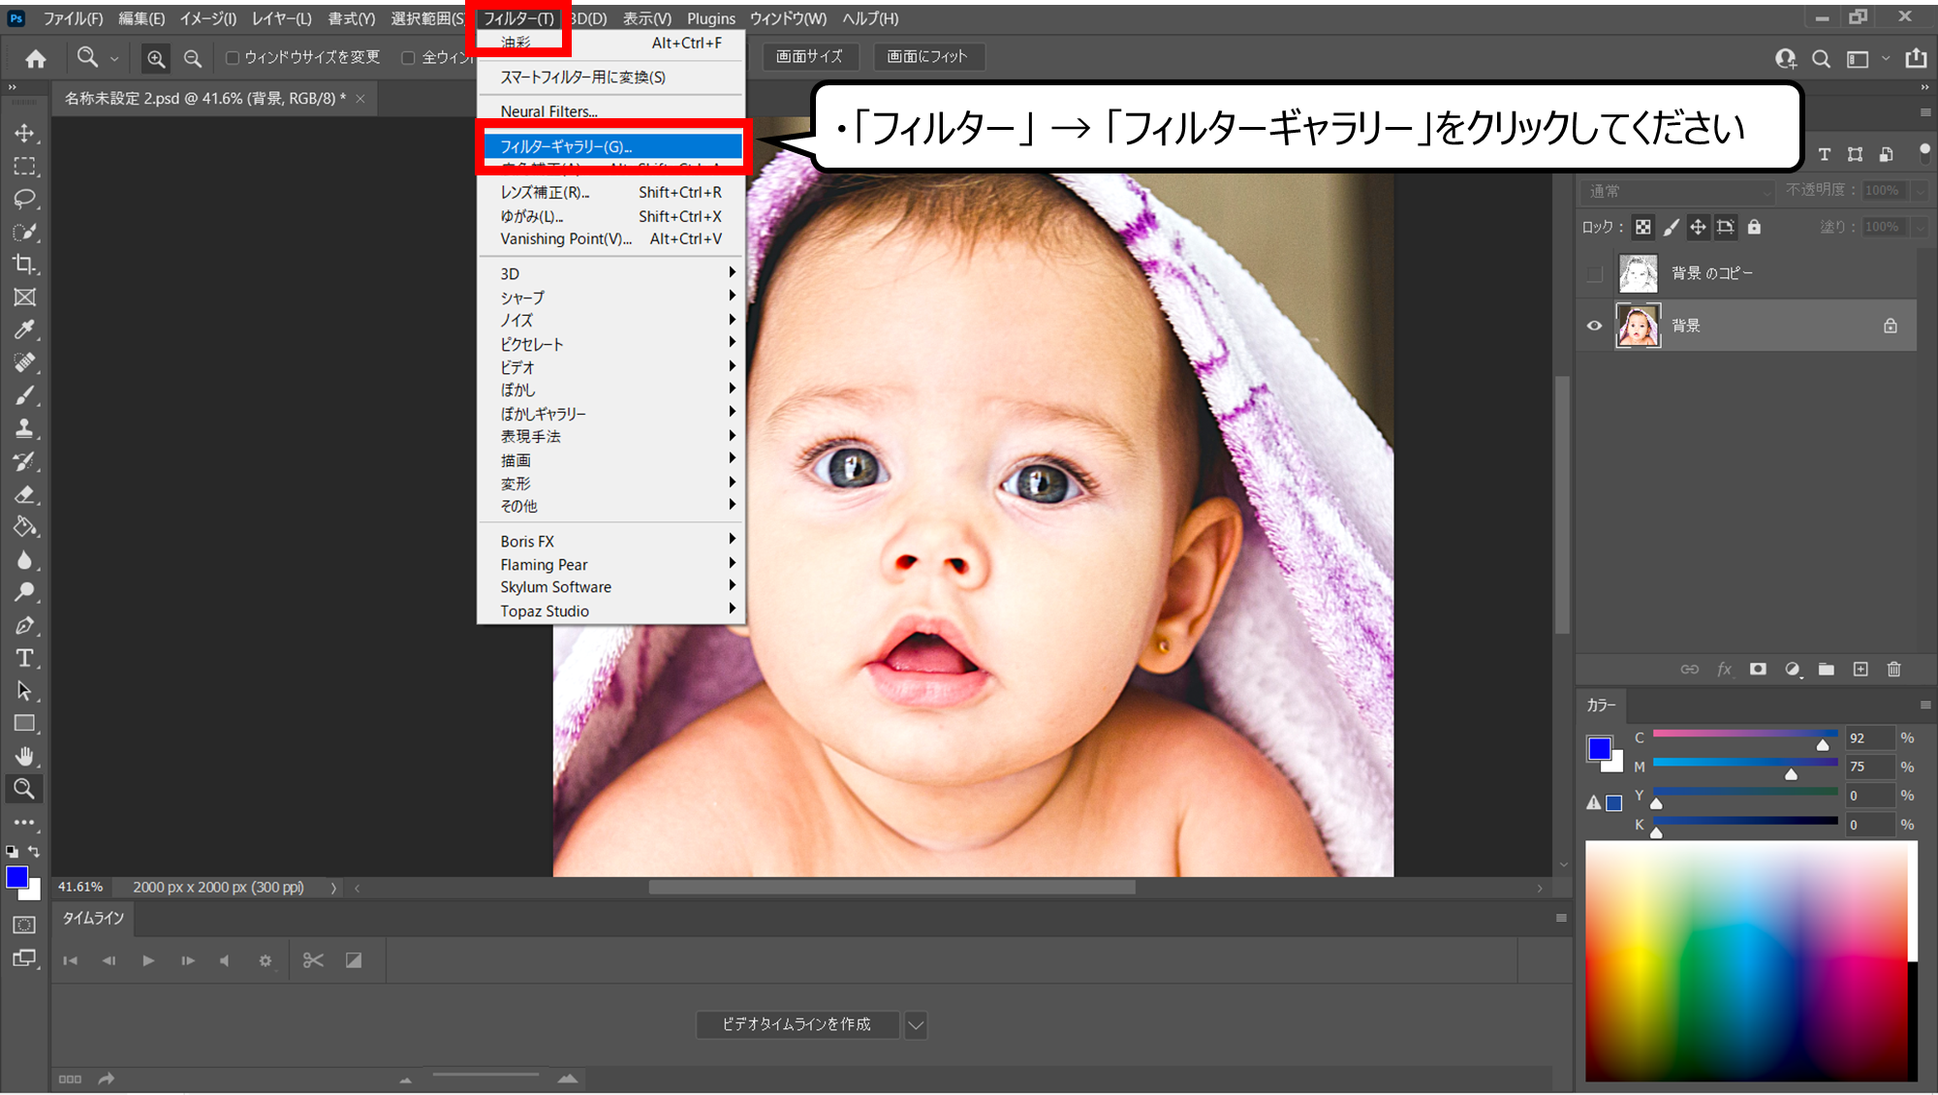Toggle lock position icon
Viewport: 1938px width, 1095px height.
[1698, 227]
